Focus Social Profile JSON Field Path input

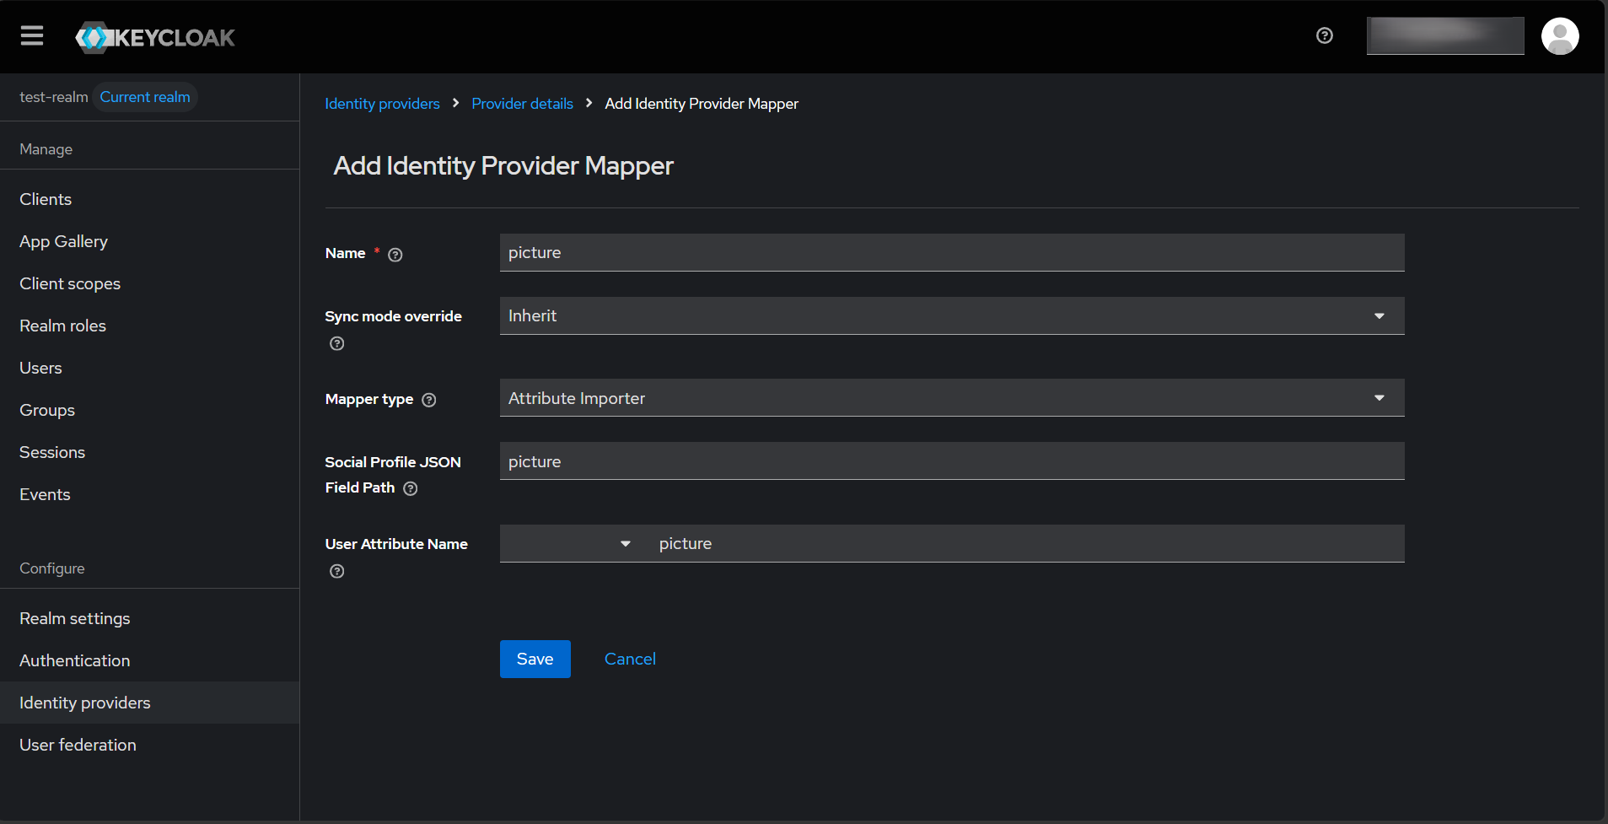(952, 461)
